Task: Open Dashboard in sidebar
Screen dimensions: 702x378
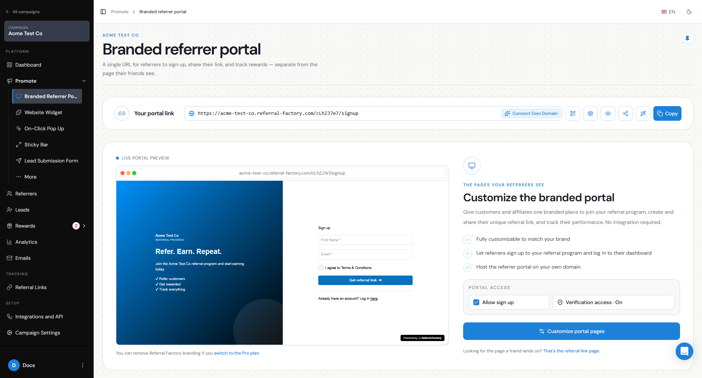Action: (47, 65)
